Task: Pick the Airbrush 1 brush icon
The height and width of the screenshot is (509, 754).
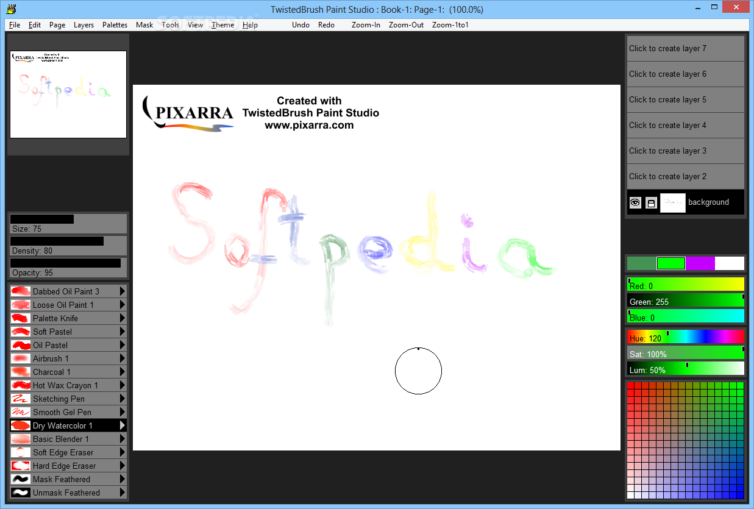Action: point(21,358)
